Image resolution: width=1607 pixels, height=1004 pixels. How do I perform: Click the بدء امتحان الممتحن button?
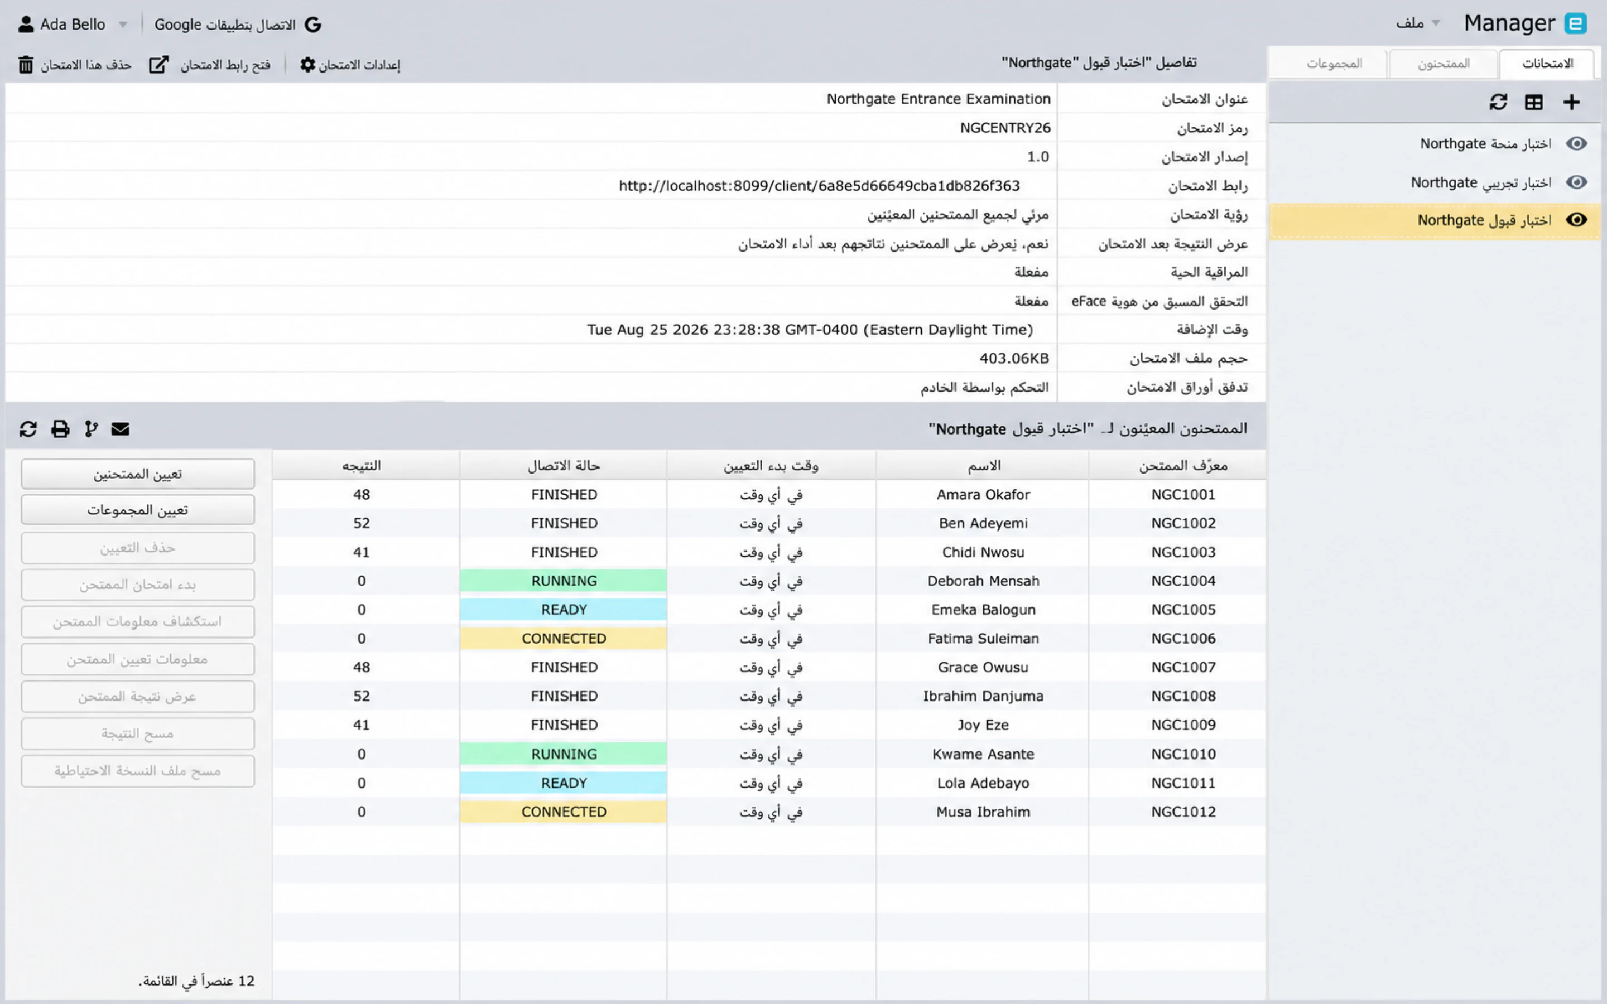click(137, 585)
